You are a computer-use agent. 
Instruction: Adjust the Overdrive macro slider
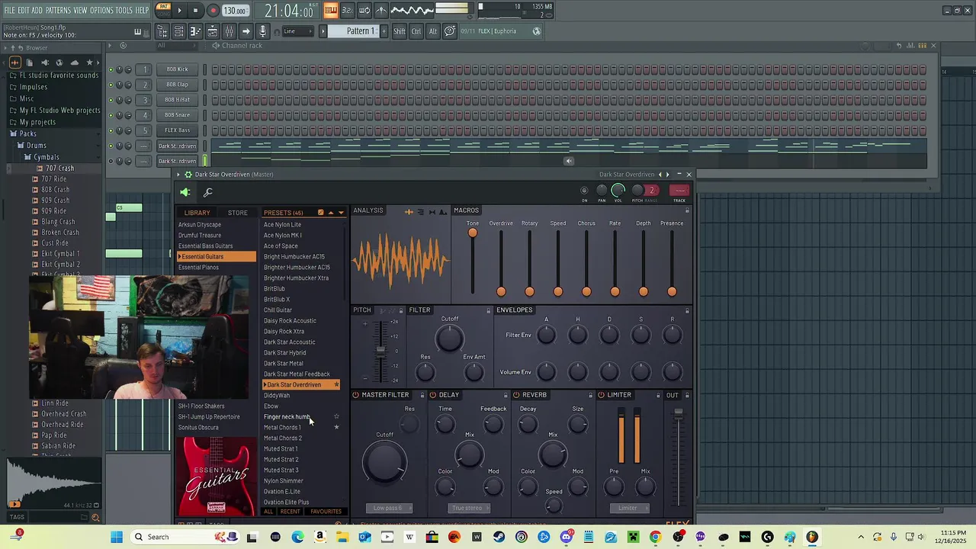[x=501, y=291]
